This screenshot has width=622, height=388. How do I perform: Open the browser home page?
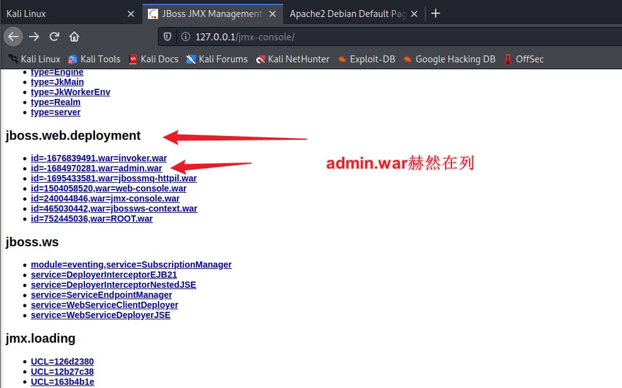(x=74, y=37)
